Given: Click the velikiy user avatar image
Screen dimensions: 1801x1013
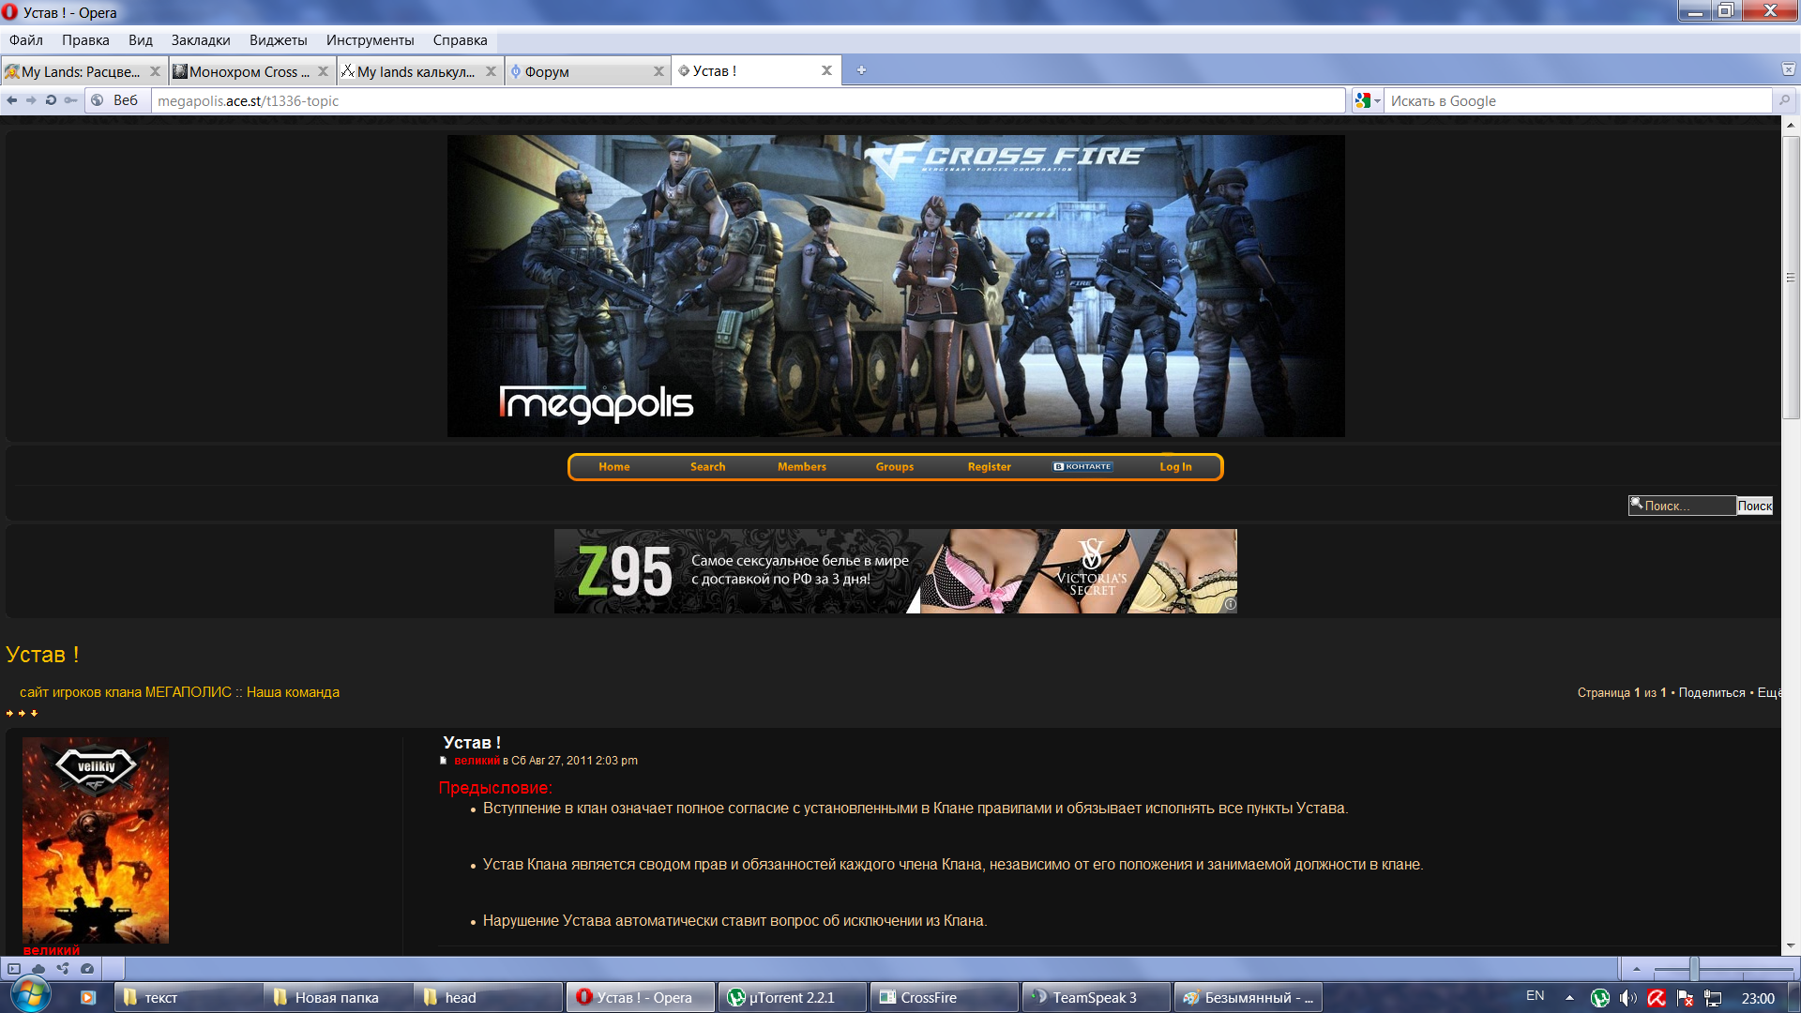Looking at the screenshot, I should point(96,840).
